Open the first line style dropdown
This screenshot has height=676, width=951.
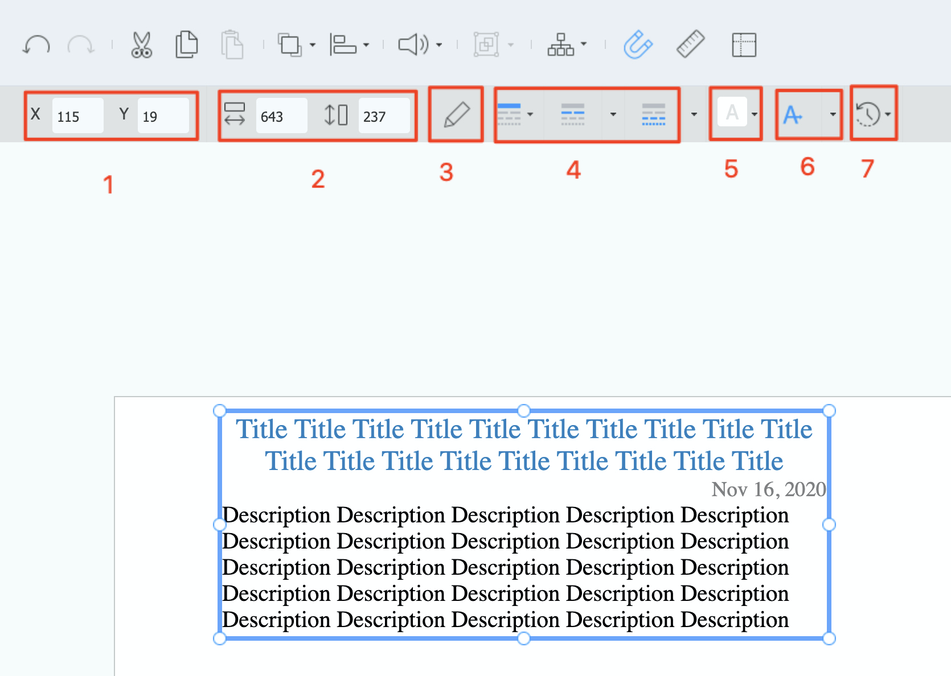point(530,114)
